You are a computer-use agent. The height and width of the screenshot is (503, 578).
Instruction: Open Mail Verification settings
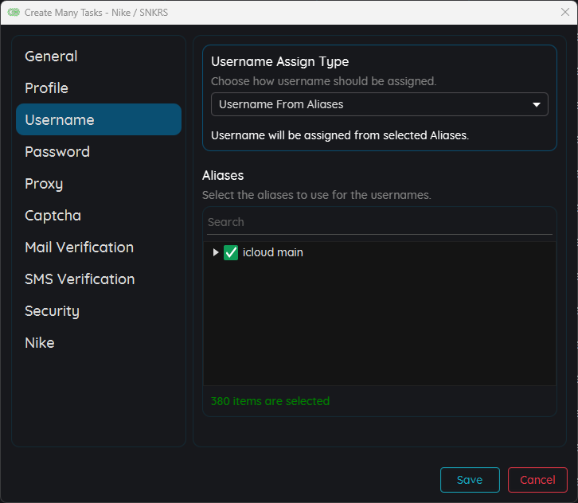point(79,248)
